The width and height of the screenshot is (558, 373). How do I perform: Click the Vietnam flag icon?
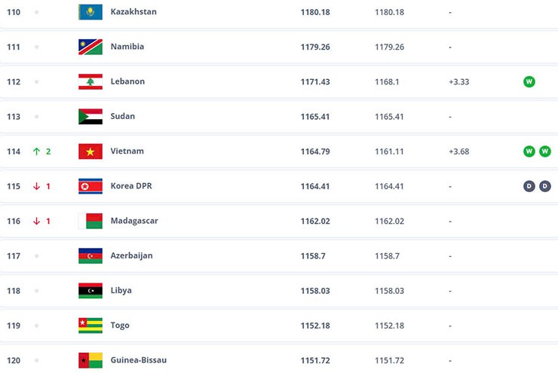[90, 151]
